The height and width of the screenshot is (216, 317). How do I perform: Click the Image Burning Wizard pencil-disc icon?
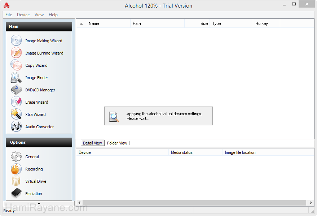[16, 53]
